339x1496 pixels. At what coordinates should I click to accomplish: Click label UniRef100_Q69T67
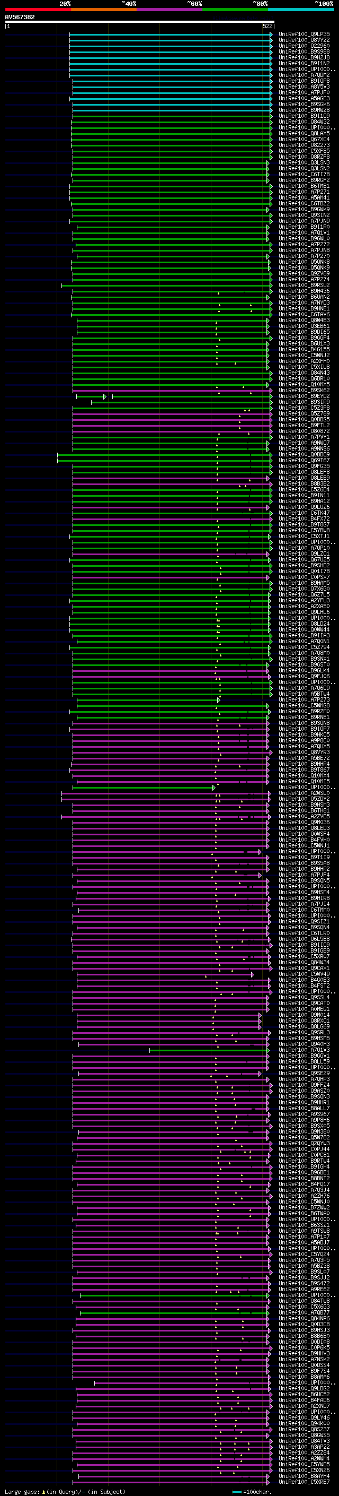coord(304,461)
